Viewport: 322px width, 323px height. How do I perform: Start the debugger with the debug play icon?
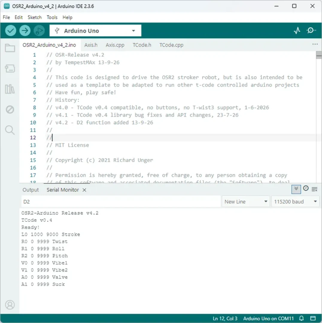pyautogui.click(x=39, y=31)
